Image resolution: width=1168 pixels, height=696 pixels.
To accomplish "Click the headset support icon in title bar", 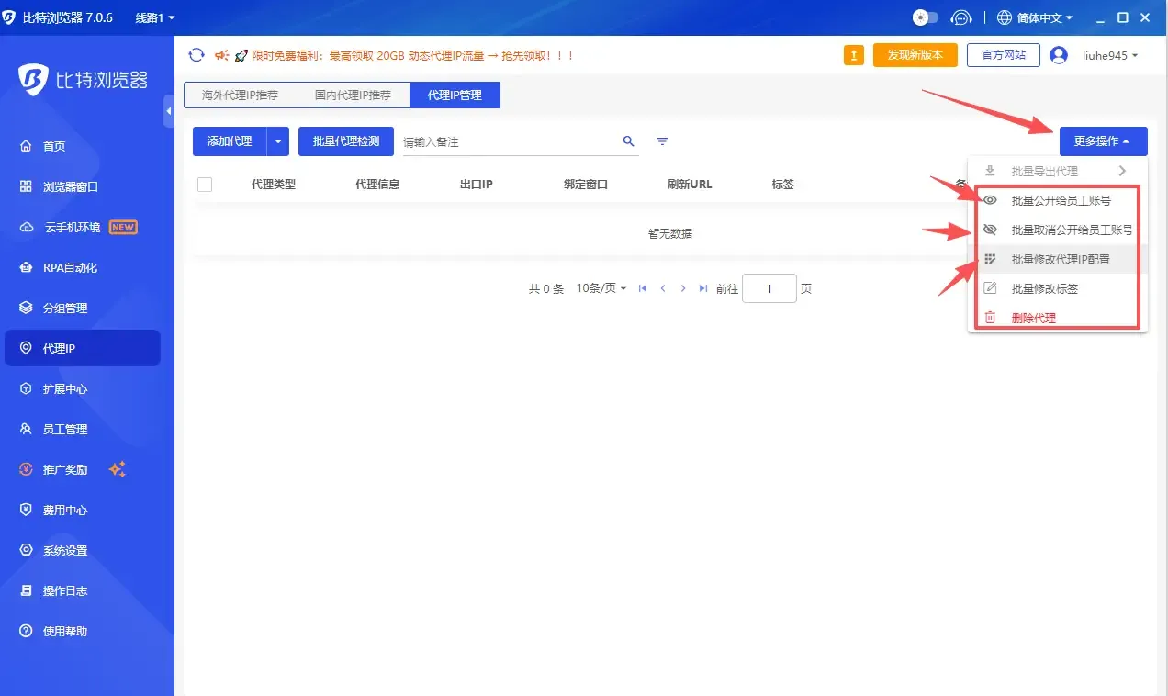I will (x=961, y=17).
